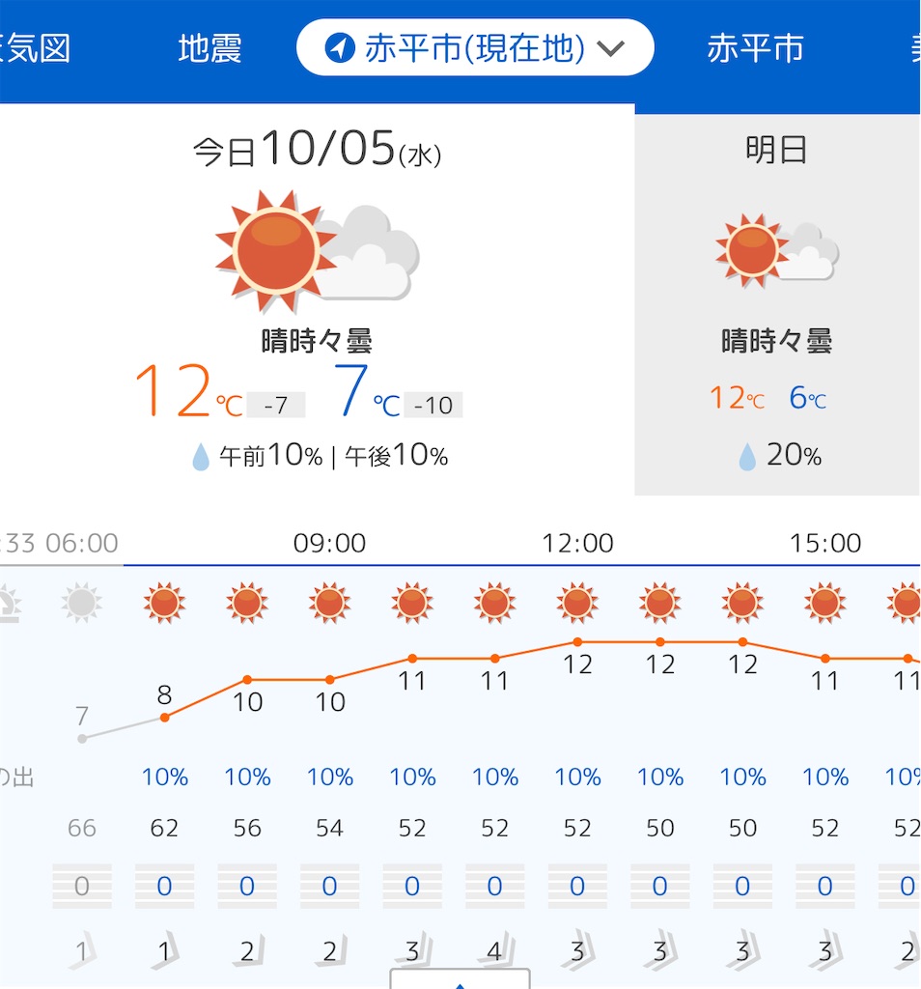Image resolution: width=921 pixels, height=989 pixels.
Task: Tap the sun icon at 12:00
Action: point(576,603)
